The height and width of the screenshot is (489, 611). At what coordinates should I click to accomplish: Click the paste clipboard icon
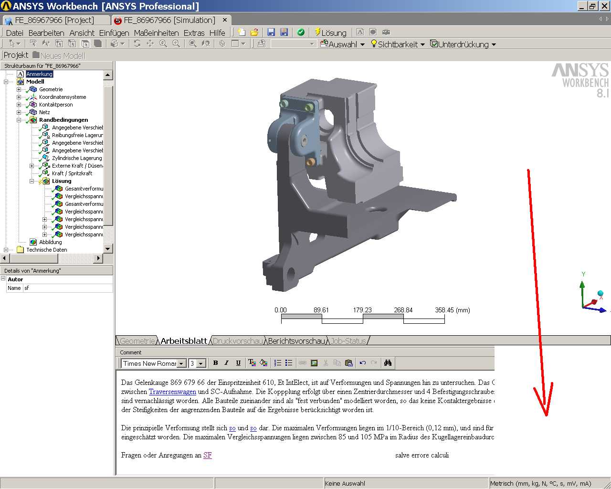(348, 363)
